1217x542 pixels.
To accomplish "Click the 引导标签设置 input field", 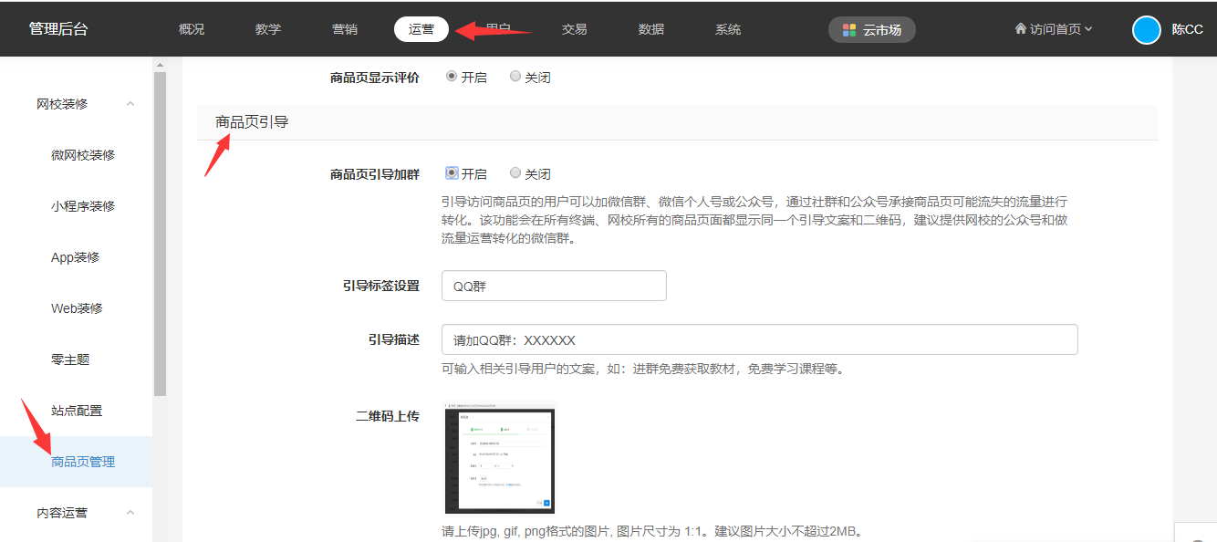I will click(x=554, y=286).
